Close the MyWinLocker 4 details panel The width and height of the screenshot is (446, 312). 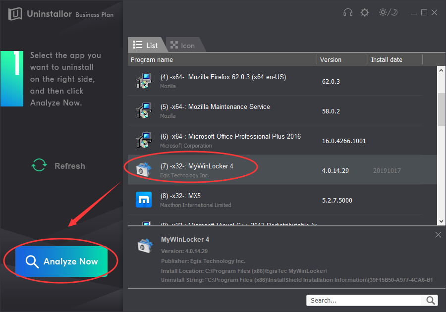tap(438, 235)
